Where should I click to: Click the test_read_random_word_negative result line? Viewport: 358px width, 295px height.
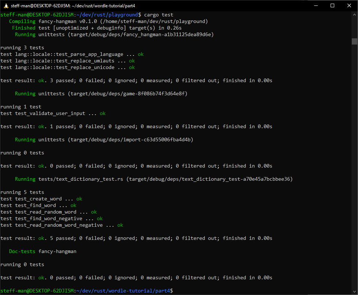pos(62,225)
